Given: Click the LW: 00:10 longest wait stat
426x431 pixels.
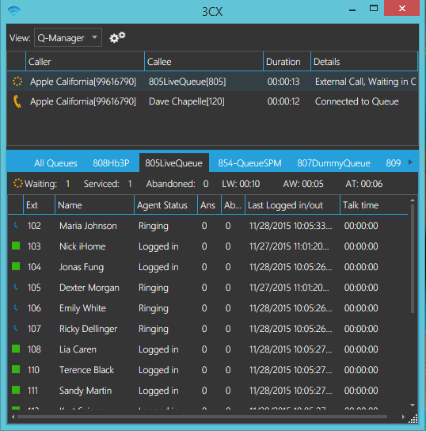Looking at the screenshot, I should [x=241, y=184].
